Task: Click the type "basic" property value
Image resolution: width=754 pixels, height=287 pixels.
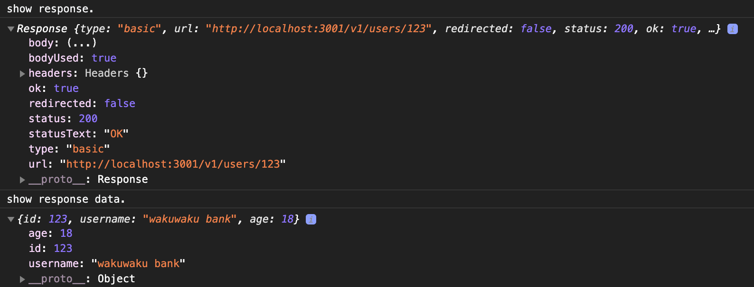Action: pyautogui.click(x=88, y=149)
